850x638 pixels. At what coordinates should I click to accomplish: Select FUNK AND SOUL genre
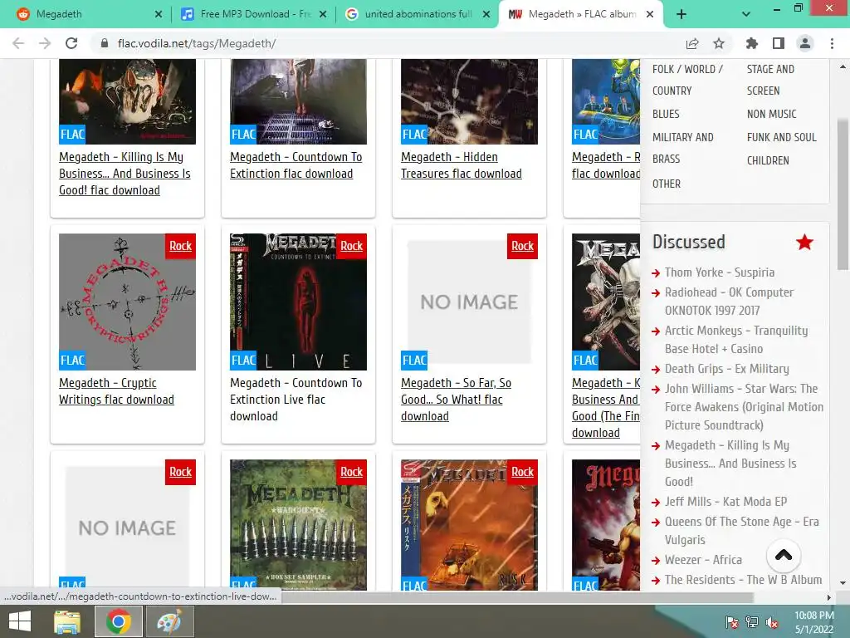tap(781, 137)
